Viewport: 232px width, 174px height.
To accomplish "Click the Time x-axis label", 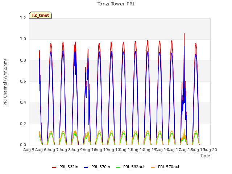I will 205,156.
